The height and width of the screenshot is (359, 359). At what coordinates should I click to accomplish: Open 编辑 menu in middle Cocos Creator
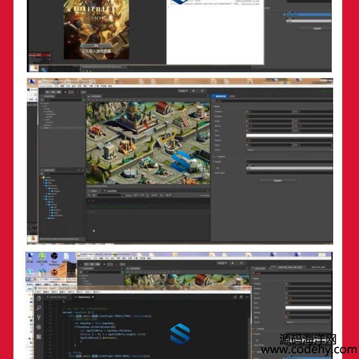(x=62, y=86)
